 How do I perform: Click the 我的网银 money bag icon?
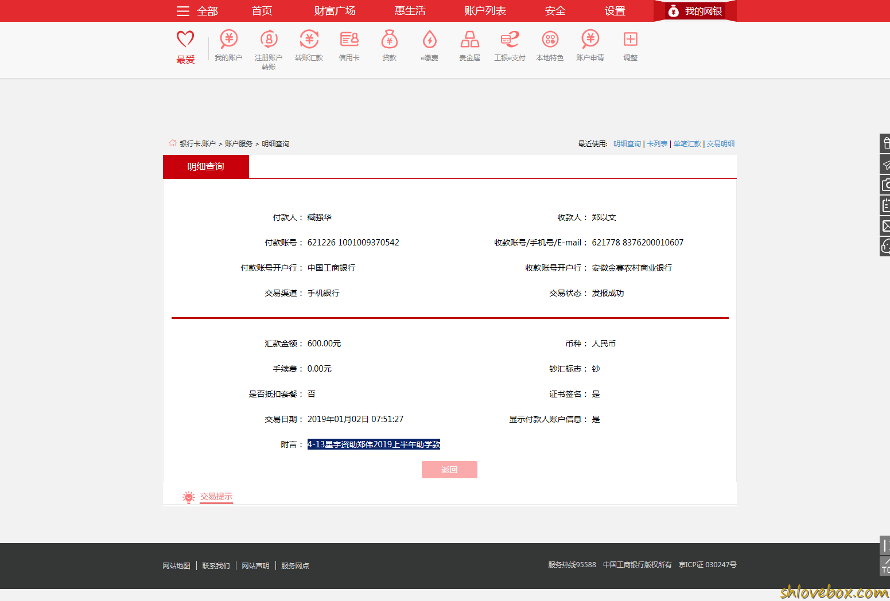pos(674,11)
